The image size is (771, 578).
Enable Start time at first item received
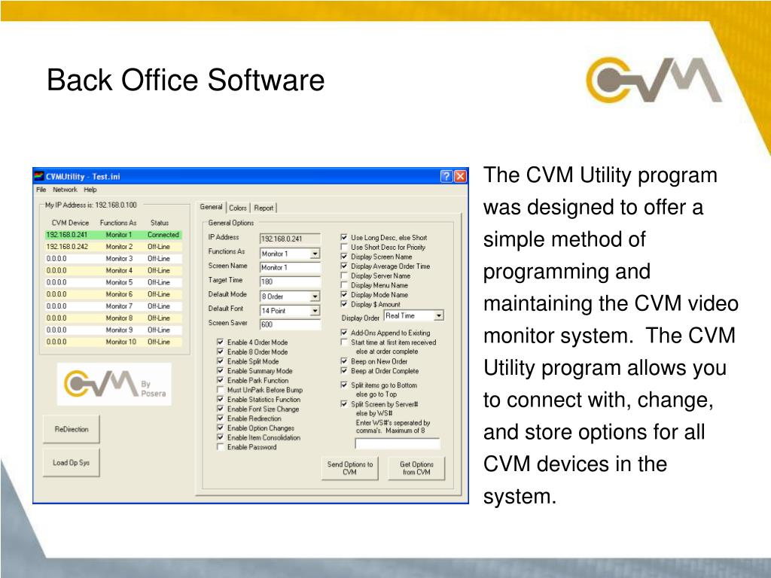pos(344,342)
